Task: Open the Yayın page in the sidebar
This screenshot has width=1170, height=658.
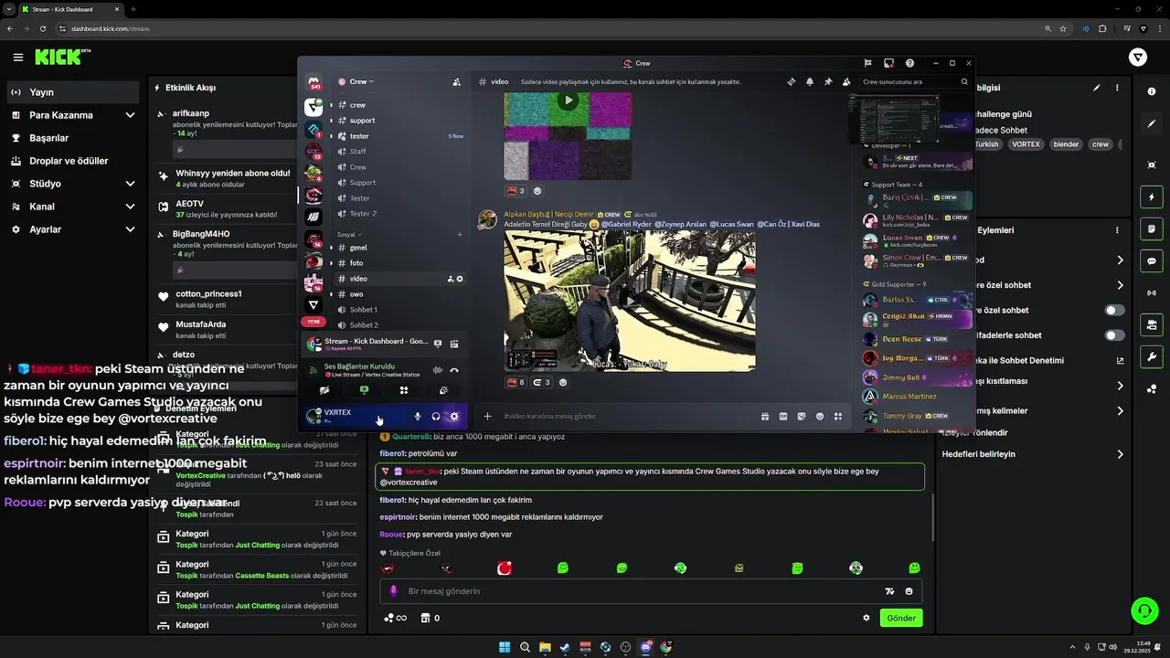Action: 75,92
